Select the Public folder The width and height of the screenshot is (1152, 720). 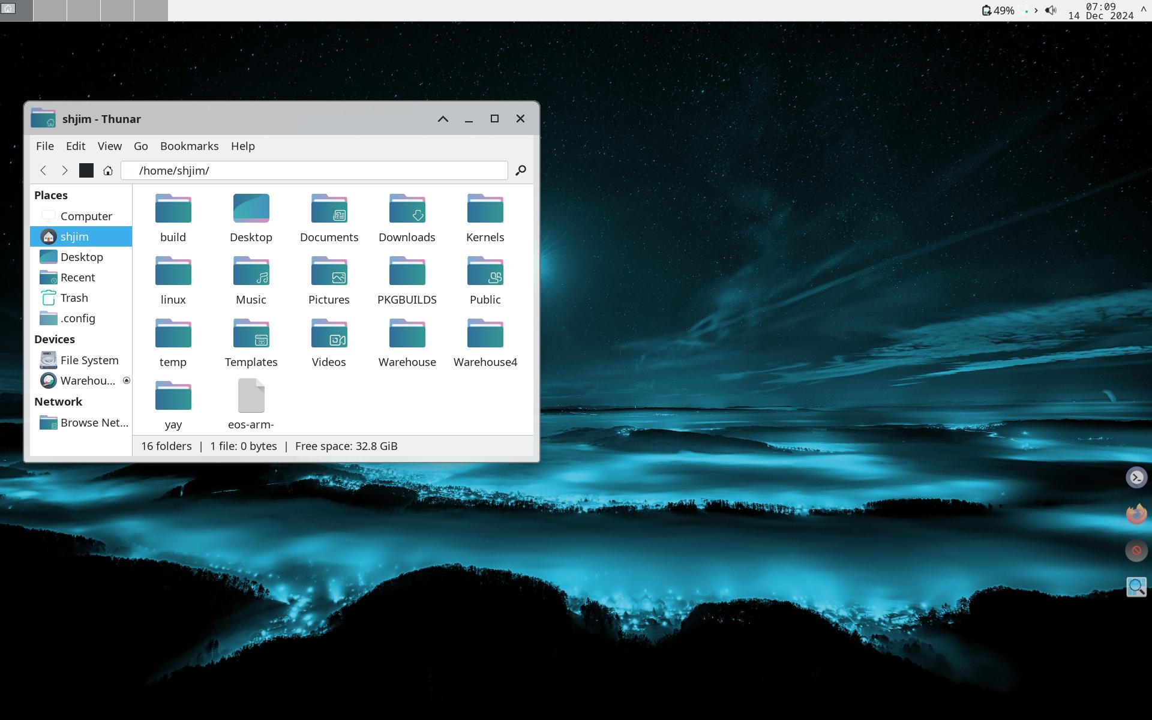point(485,281)
